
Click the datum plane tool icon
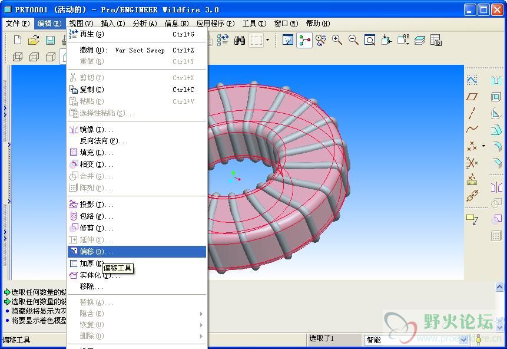click(472, 97)
